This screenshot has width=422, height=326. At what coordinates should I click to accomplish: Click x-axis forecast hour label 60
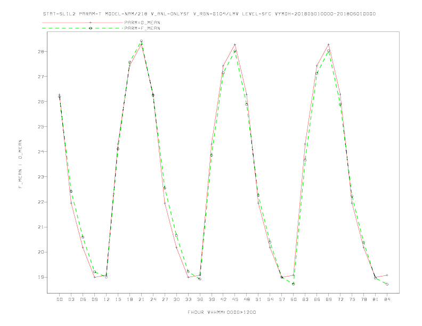click(294, 299)
